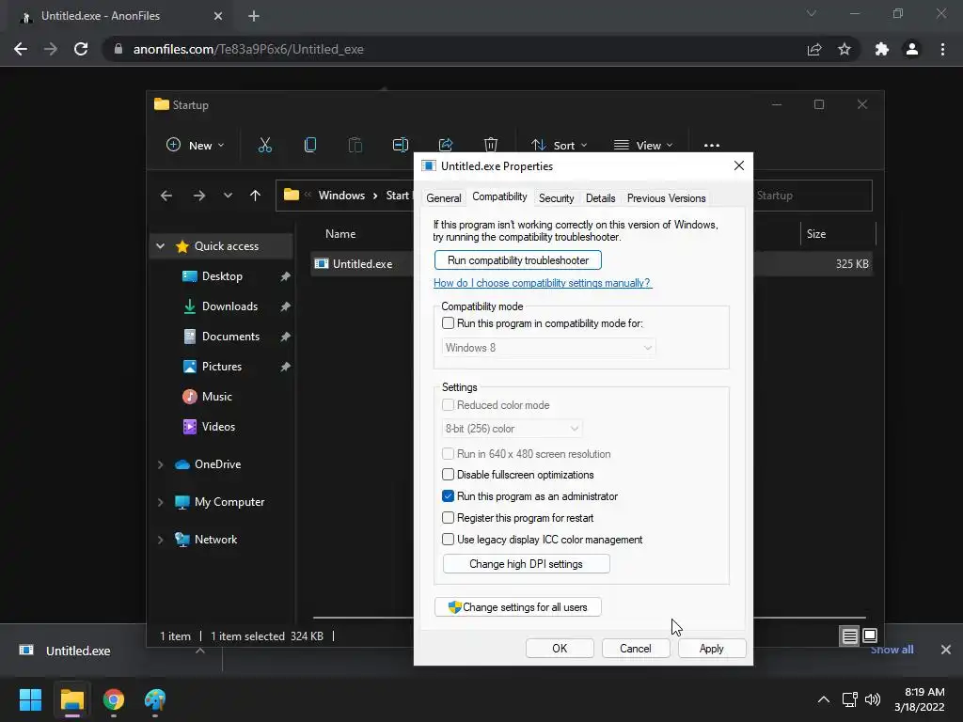Switch to the Details tab
This screenshot has height=722, width=963.
[x=601, y=198]
